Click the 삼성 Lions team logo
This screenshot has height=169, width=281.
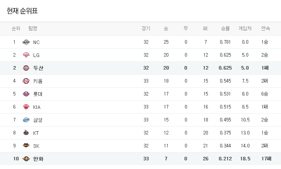click(x=26, y=120)
